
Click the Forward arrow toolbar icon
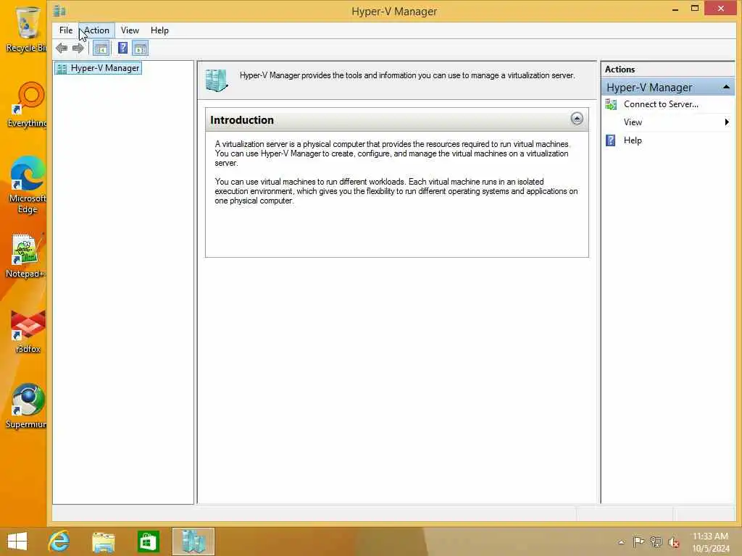[78, 48]
